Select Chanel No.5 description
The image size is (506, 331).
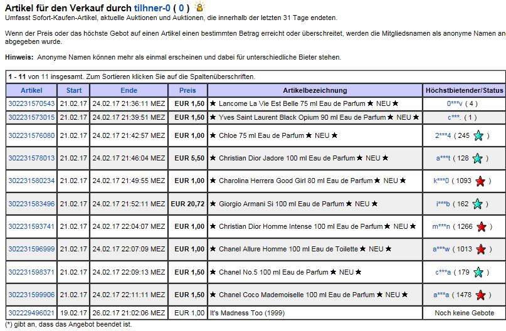(x=285, y=272)
